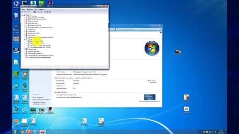Expand IDE ATA/ATAPI контроллеры category
Screen dimensions: 239x134
pyautogui.click(x=25, y=19)
